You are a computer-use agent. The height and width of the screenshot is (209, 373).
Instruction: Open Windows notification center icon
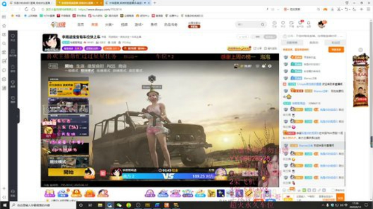tap(367, 205)
